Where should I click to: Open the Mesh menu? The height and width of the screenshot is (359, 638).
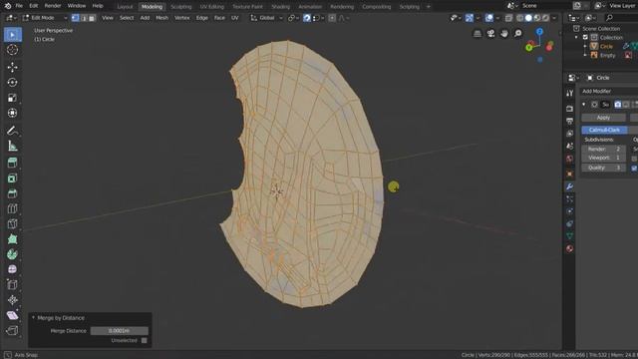coord(161,18)
